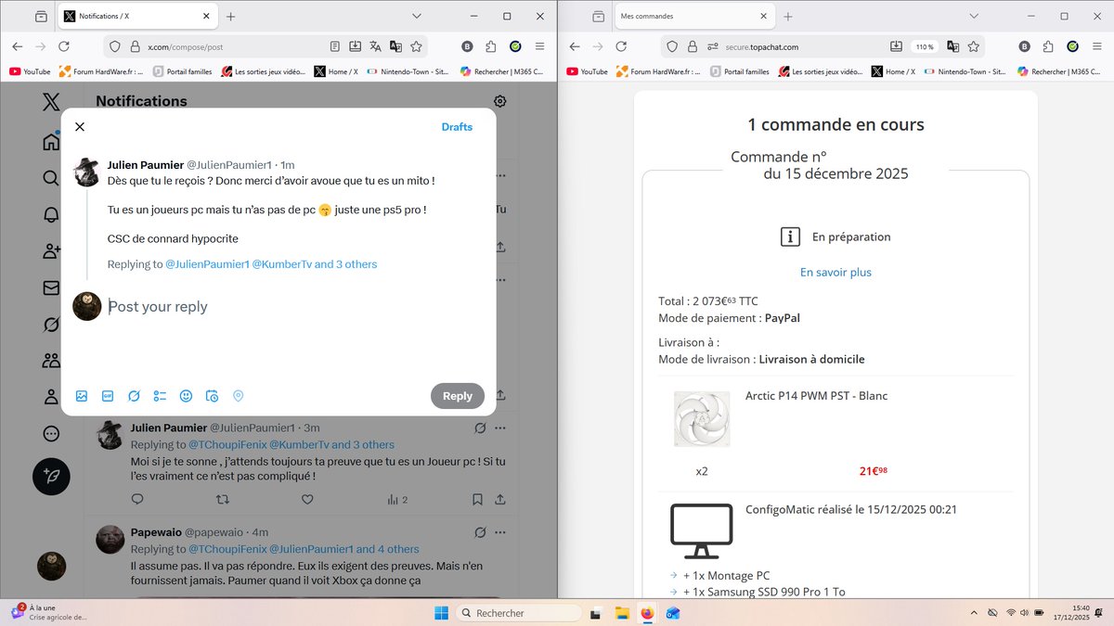Viewport: 1114px width, 626px height.
Task: Open Messages from the X sidebar
Action: 51,287
